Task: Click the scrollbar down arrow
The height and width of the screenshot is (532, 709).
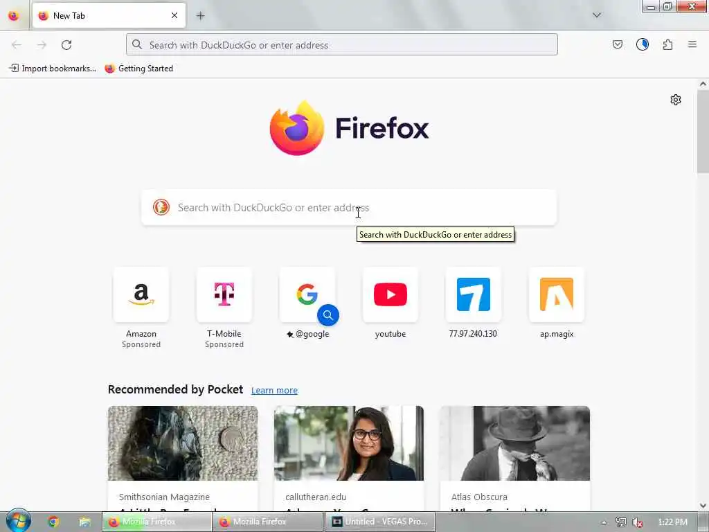Action: click(703, 505)
